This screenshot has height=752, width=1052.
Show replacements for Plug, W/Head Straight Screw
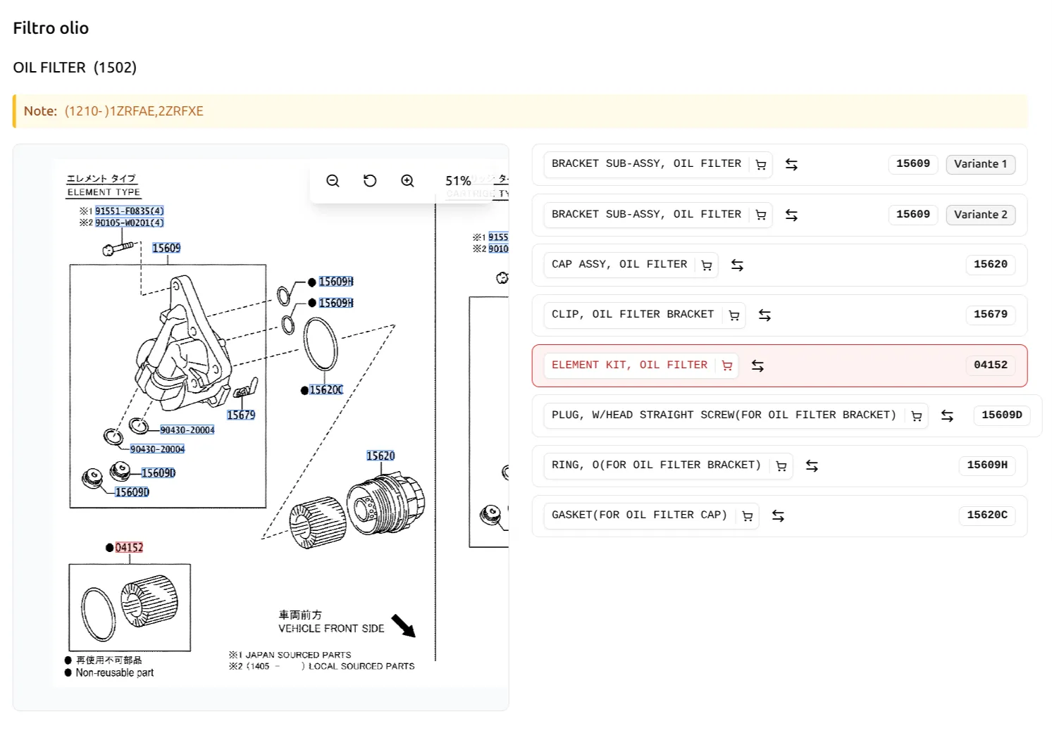[x=947, y=415]
